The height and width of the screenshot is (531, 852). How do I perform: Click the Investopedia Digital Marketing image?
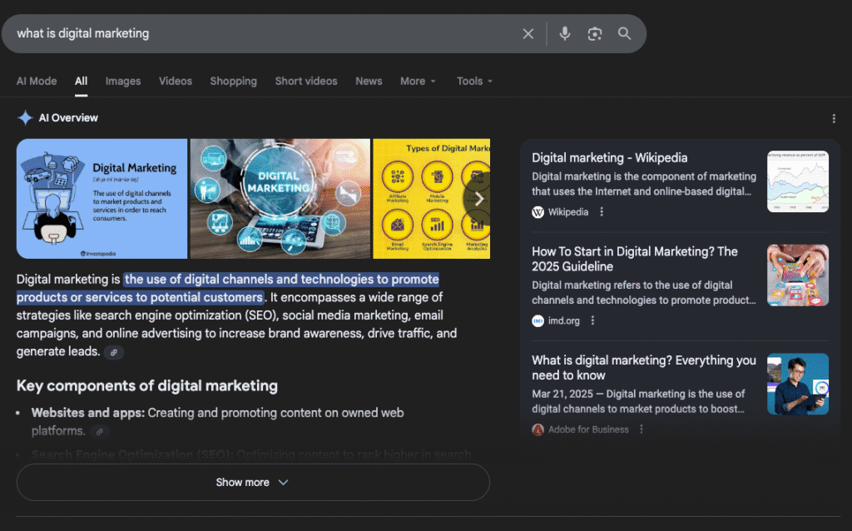click(x=102, y=199)
